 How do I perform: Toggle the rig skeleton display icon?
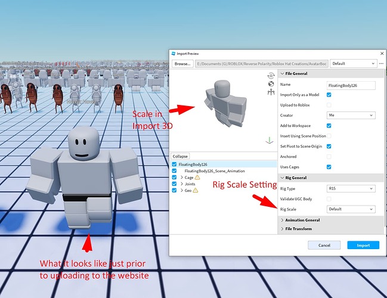point(271,92)
